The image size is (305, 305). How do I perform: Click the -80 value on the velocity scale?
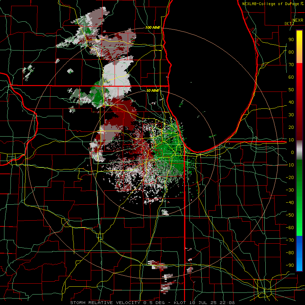click(x=290, y=253)
